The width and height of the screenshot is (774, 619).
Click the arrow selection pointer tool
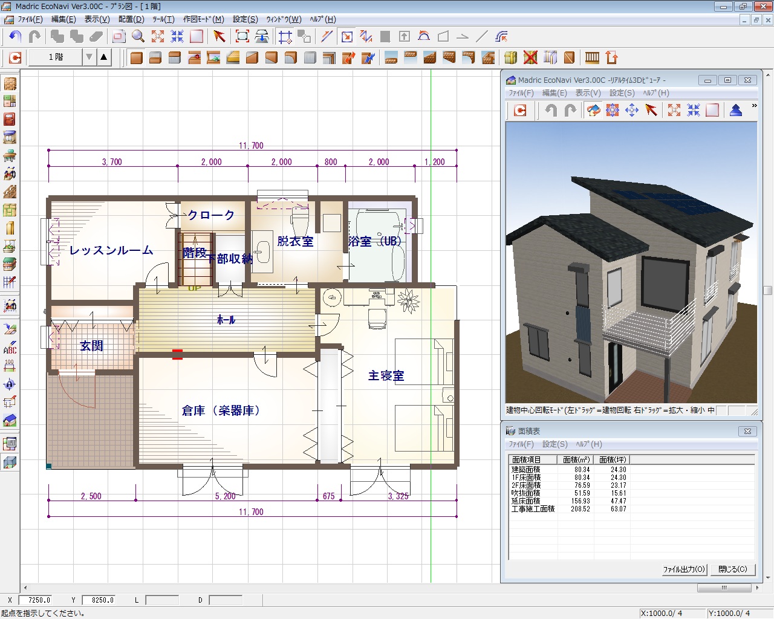pos(219,37)
